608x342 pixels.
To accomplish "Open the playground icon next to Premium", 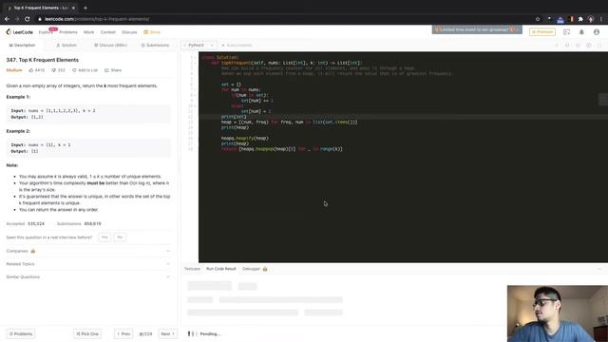I will tap(566, 32).
